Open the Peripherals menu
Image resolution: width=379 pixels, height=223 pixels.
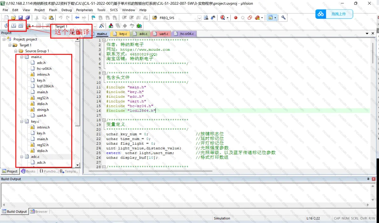pyautogui.click(x=84, y=10)
